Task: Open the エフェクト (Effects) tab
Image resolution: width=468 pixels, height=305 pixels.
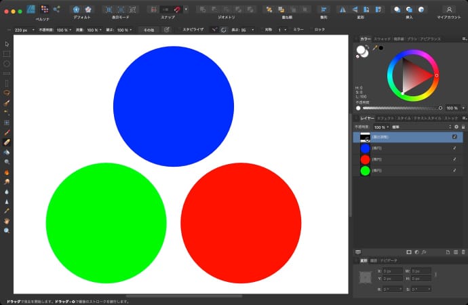Action: click(385, 119)
